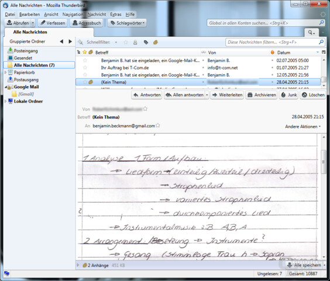Click the Abrufen get-mail button
Viewport: 330px width, 281px height.
[x=18, y=23]
